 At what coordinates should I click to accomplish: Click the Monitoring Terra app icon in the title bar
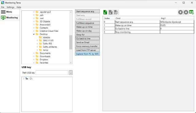[2, 3]
